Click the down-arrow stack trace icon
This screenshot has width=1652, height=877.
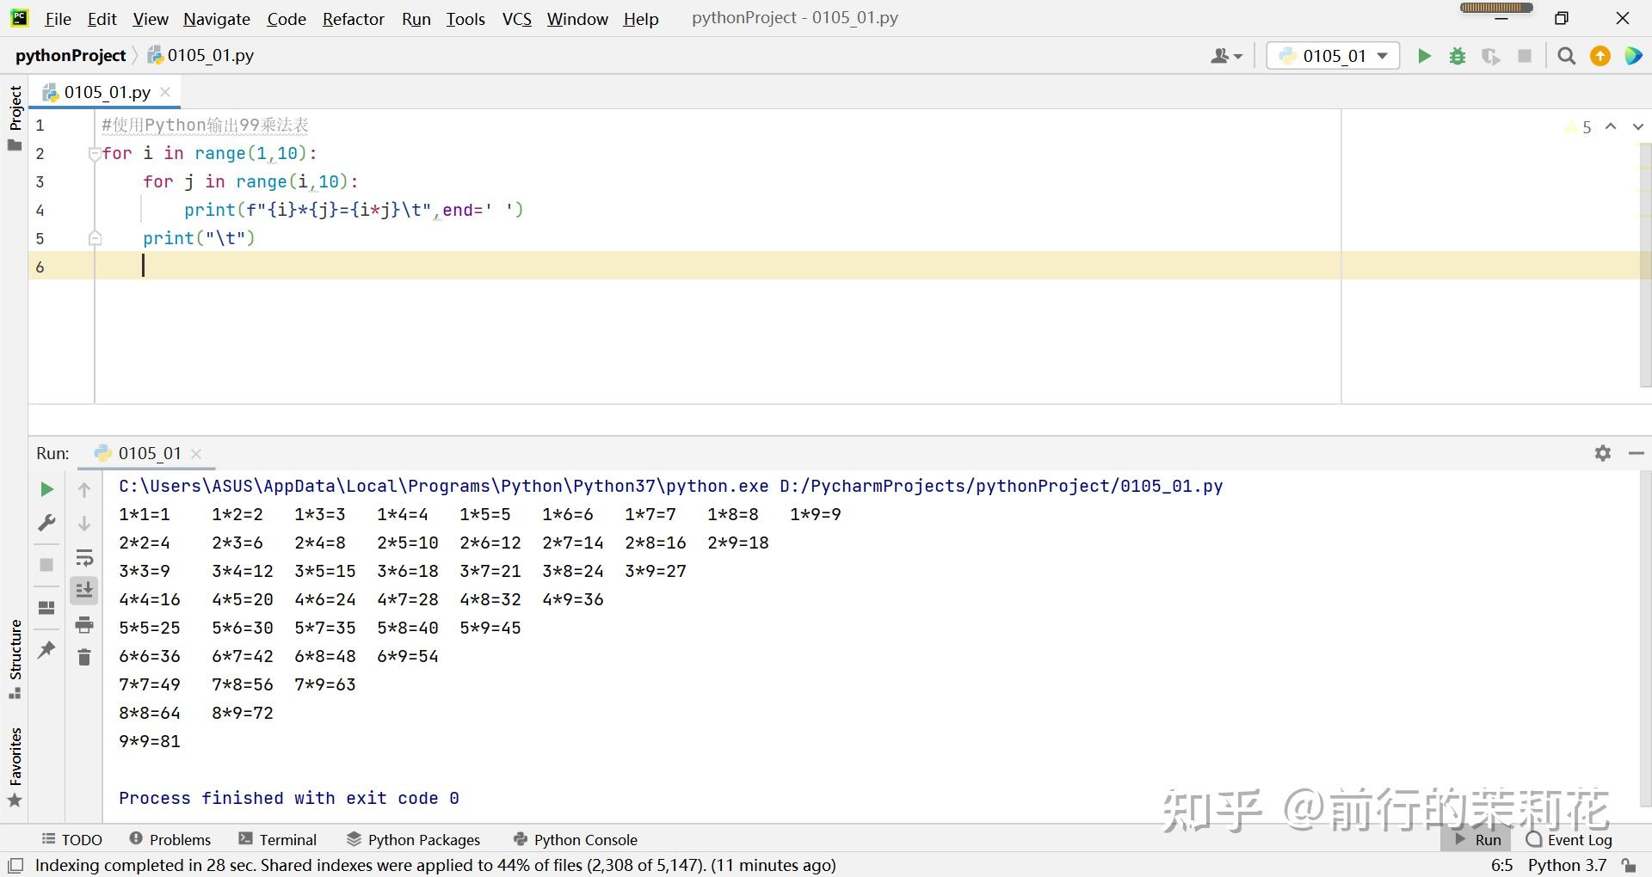[84, 524]
